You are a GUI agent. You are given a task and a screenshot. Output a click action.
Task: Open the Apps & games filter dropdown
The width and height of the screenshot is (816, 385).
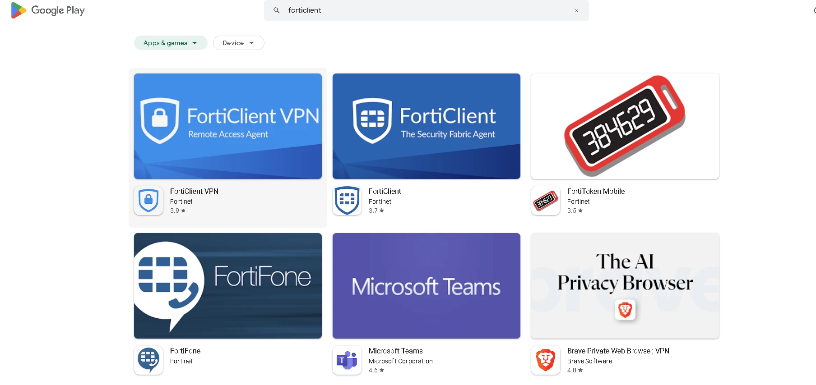click(171, 43)
